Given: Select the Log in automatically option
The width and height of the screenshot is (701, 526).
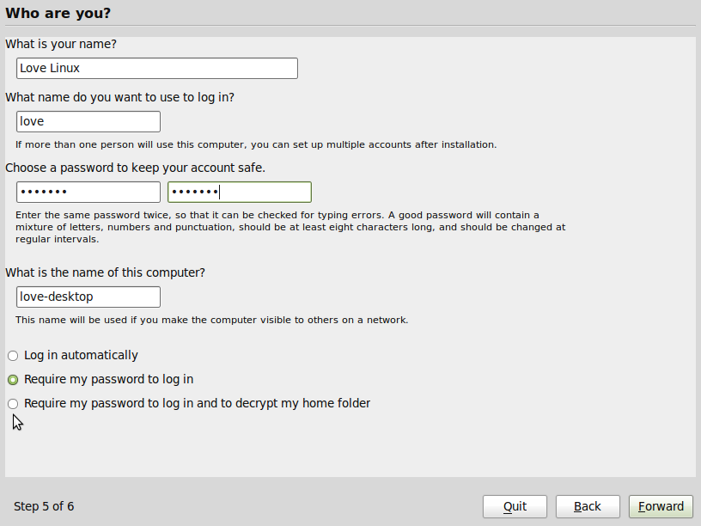Looking at the screenshot, I should (x=13, y=356).
